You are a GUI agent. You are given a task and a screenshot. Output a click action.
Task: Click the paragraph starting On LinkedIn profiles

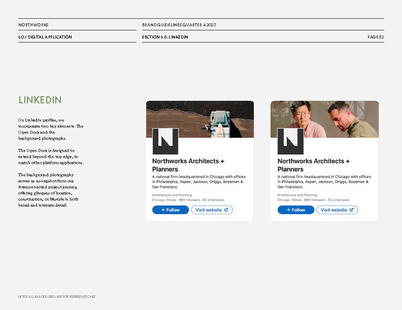point(51,129)
